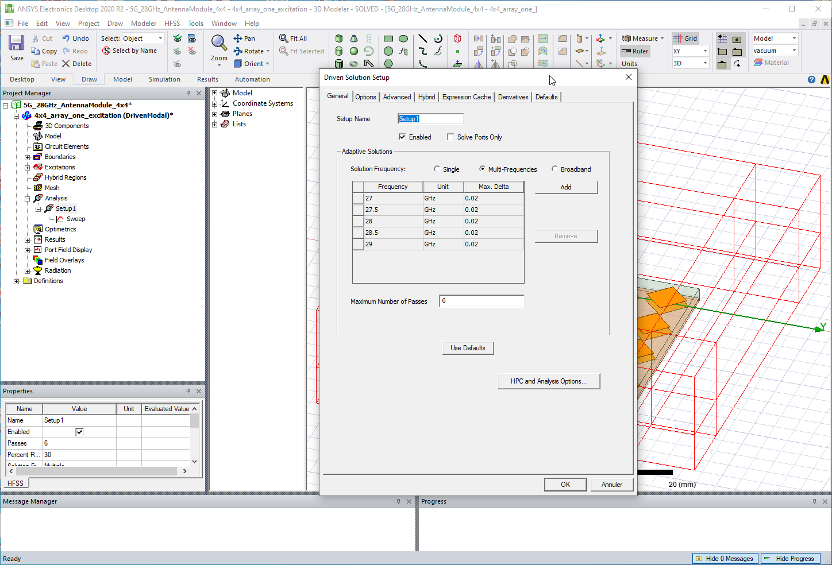Click the Maximum Number of Passes field
Viewport: 832px width, 565px height.
[482, 301]
